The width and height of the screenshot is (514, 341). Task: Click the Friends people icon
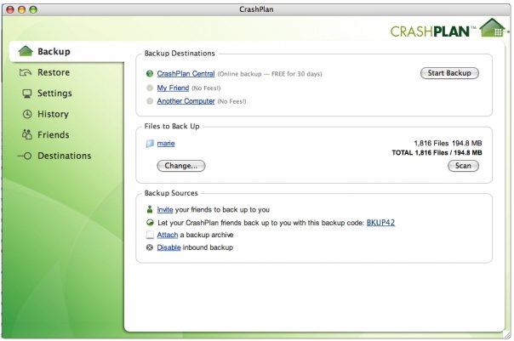coord(27,134)
